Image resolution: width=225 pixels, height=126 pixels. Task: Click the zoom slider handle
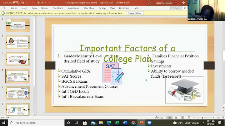pos(202,118)
